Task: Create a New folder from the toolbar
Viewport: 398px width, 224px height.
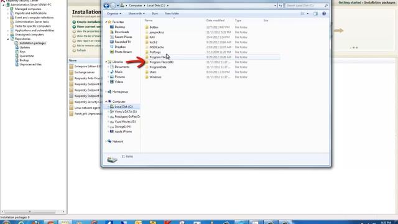Action: 172,14
